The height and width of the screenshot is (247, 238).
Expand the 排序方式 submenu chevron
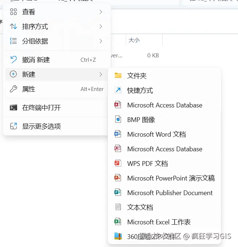tap(101, 26)
